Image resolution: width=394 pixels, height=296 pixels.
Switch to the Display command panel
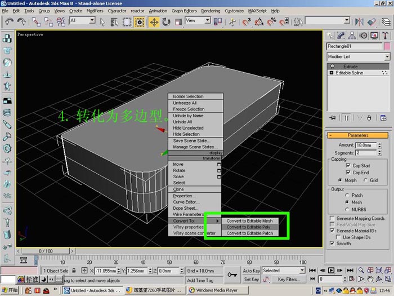(374, 36)
